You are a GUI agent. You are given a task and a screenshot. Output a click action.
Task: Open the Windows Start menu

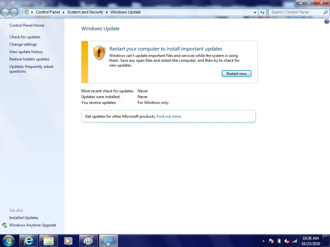coord(8,241)
